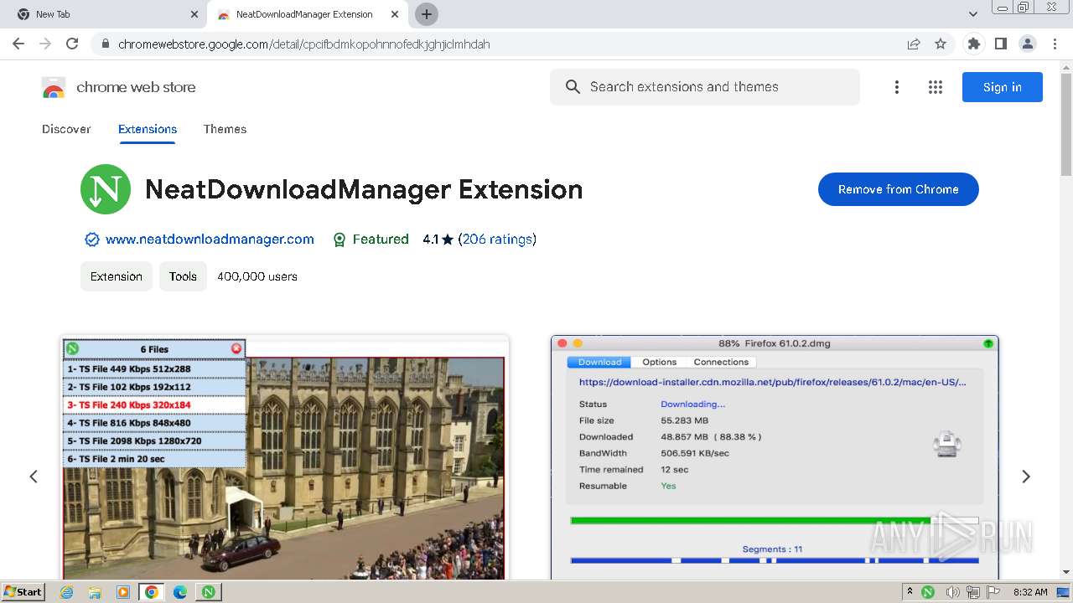Open File Explorer from taskbar
1073x603 pixels.
coord(95,592)
